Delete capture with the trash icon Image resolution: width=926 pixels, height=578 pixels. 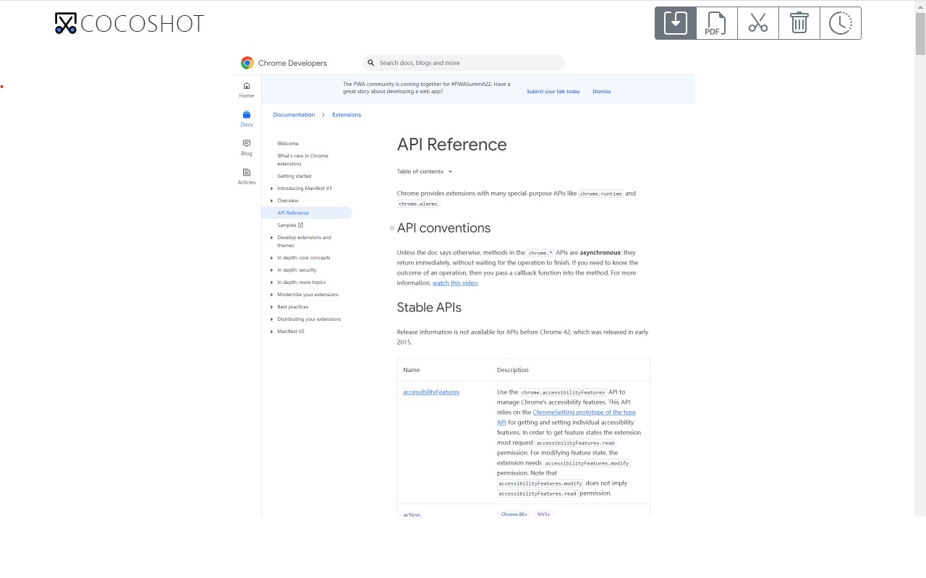[x=799, y=23]
